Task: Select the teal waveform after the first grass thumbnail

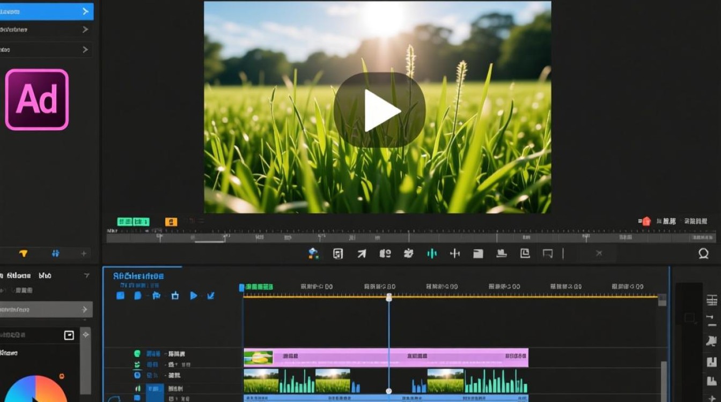Action: point(297,381)
